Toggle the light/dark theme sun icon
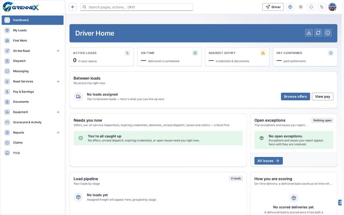The width and height of the screenshot is (344, 215). 301,7
